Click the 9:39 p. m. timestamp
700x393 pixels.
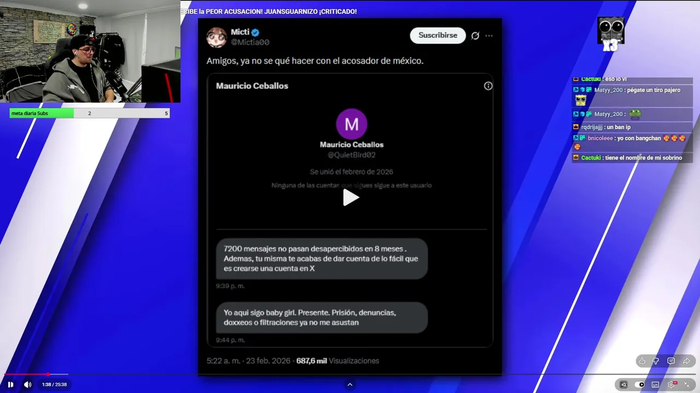tap(230, 286)
